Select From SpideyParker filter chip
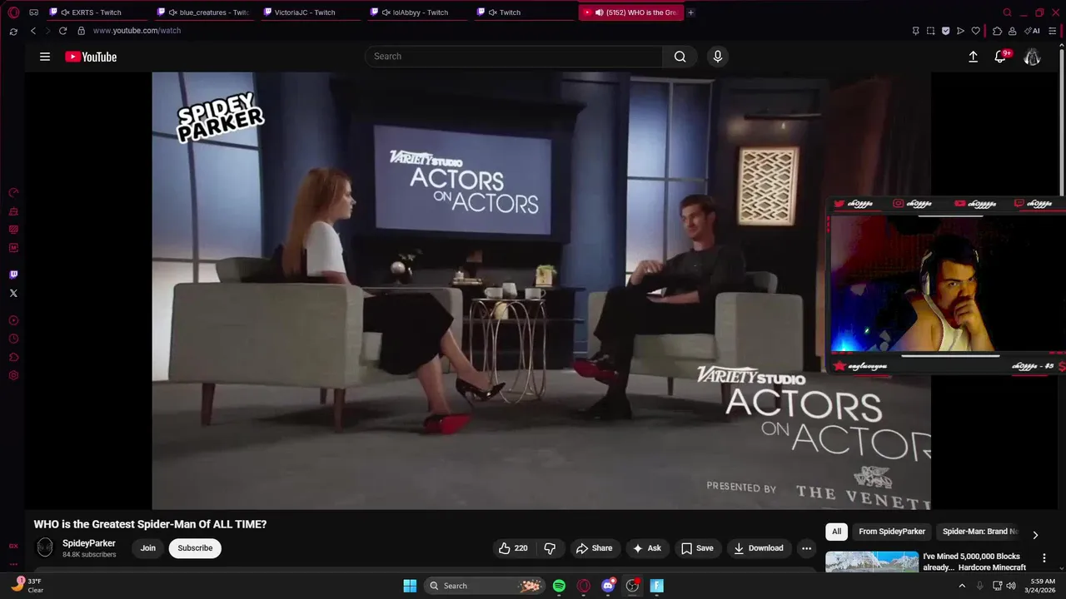 (x=892, y=532)
